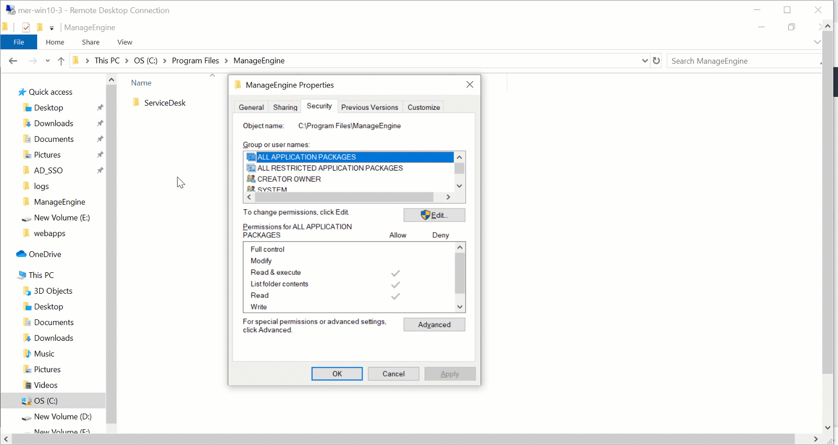Switch to the Home ribbon tab

click(55, 42)
